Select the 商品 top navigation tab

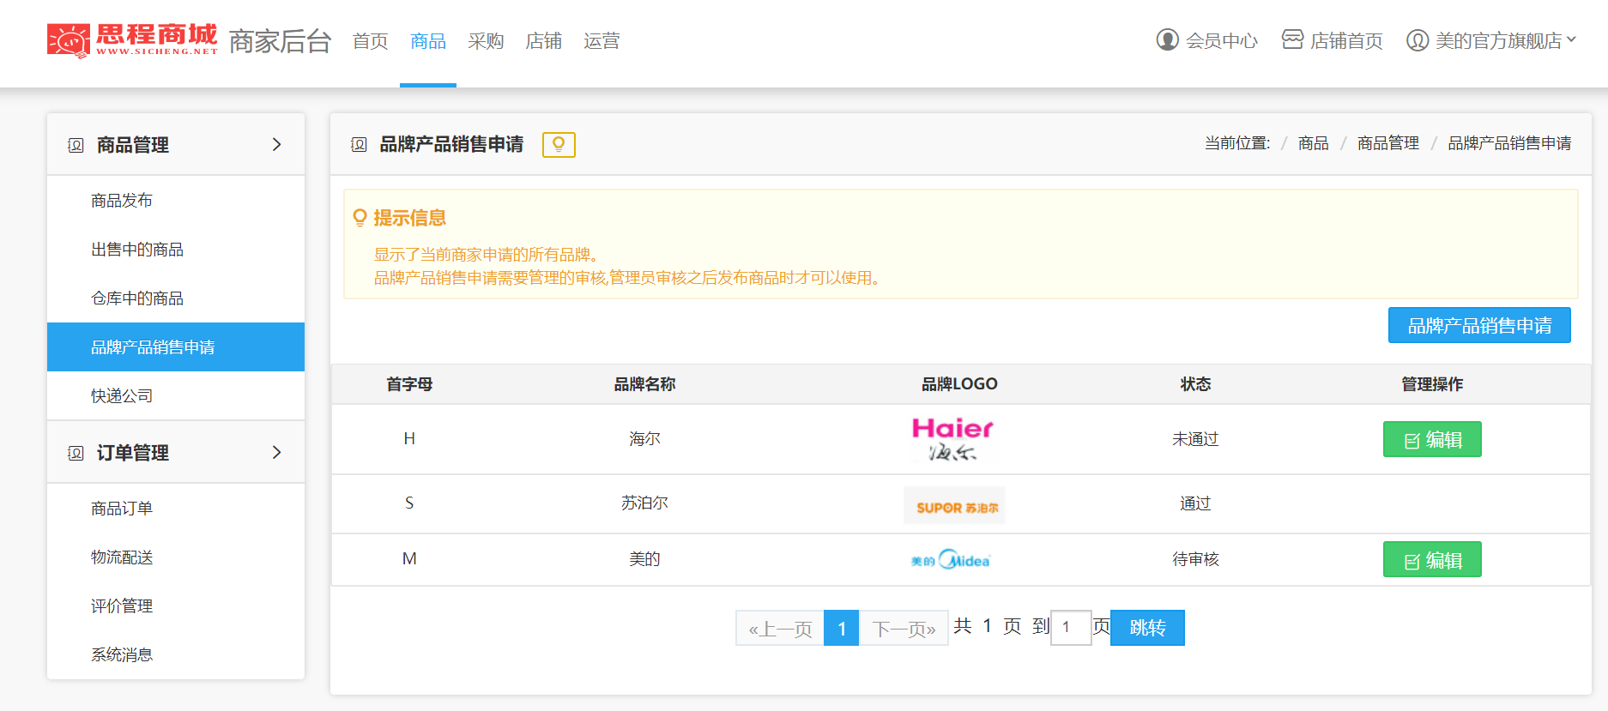point(428,41)
